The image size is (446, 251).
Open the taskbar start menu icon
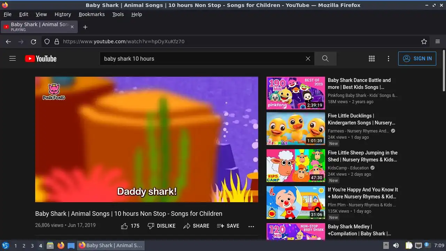click(x=6, y=245)
